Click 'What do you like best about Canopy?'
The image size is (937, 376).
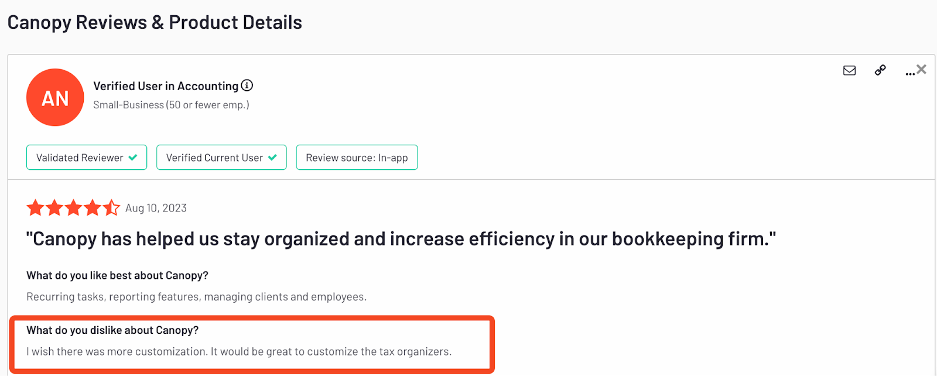click(x=117, y=275)
